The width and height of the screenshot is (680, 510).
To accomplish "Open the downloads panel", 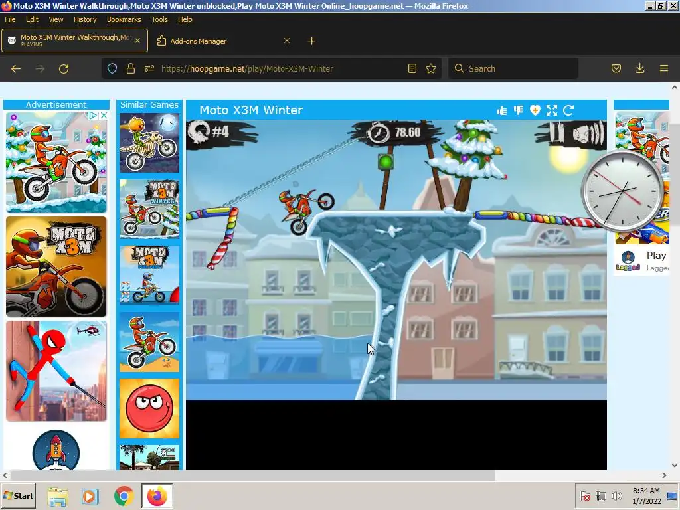I will pos(639,68).
